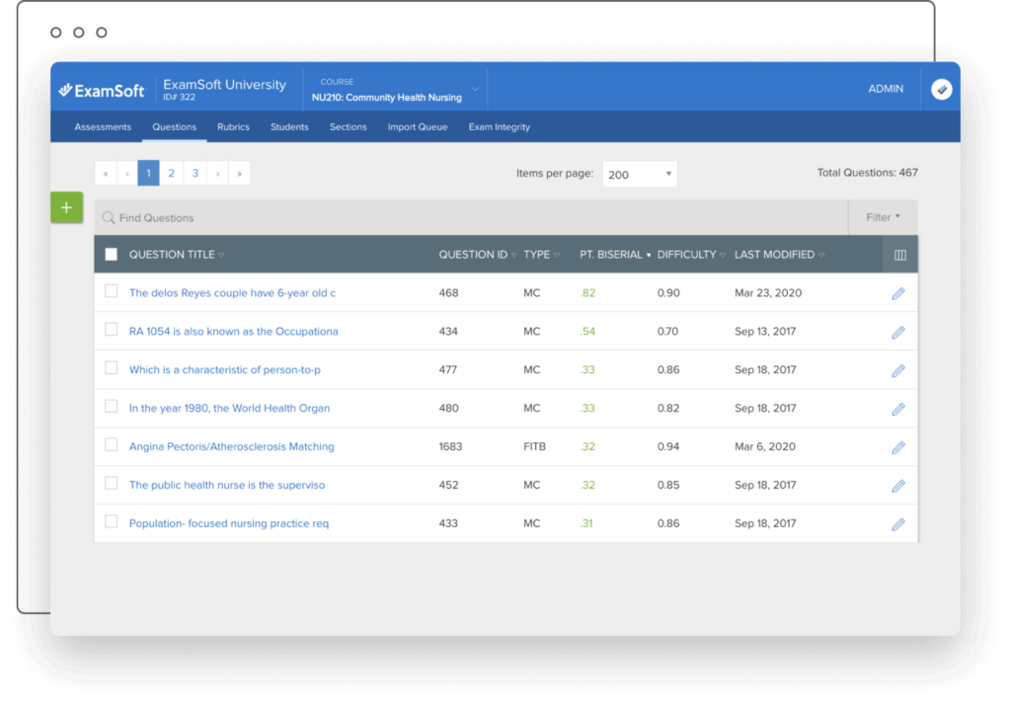Click the next page arrow in the paginator
Image resolution: width=1011 pixels, height=705 pixels.
[x=217, y=172]
